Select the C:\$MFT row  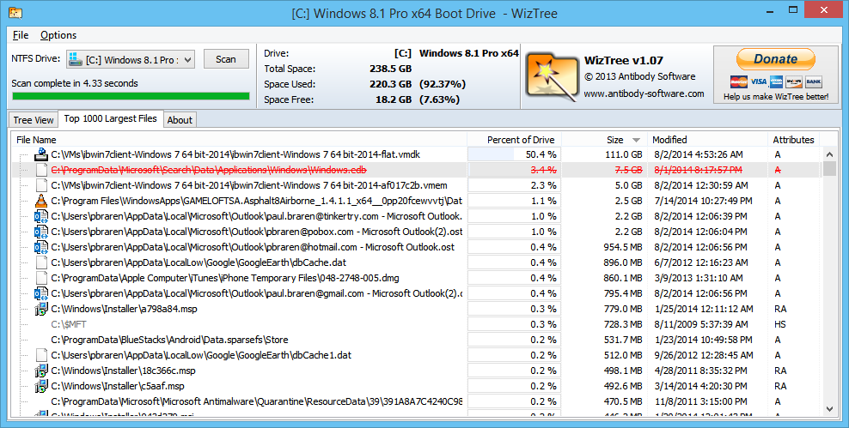point(69,324)
